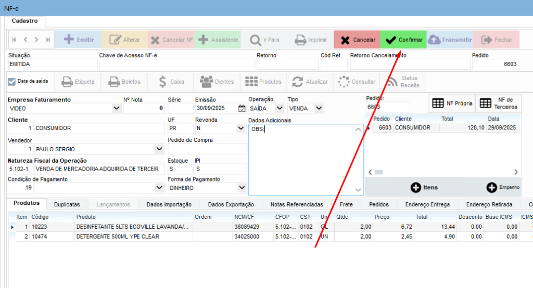Toggle the Data de saída checkbox
Screen dimensions: 533x288
(12, 81)
